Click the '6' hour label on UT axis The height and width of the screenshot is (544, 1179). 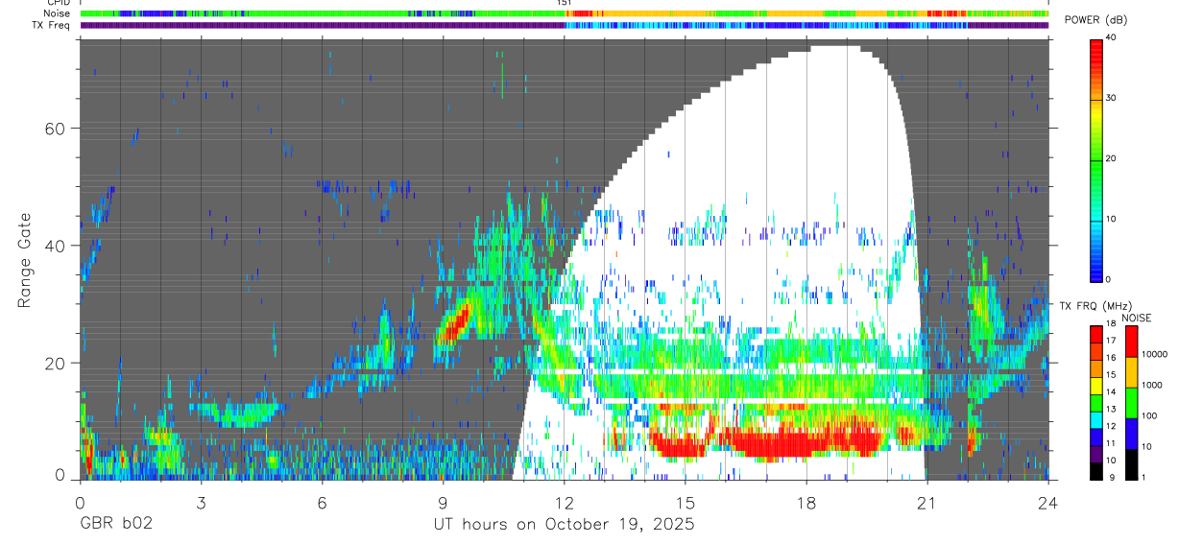322,502
